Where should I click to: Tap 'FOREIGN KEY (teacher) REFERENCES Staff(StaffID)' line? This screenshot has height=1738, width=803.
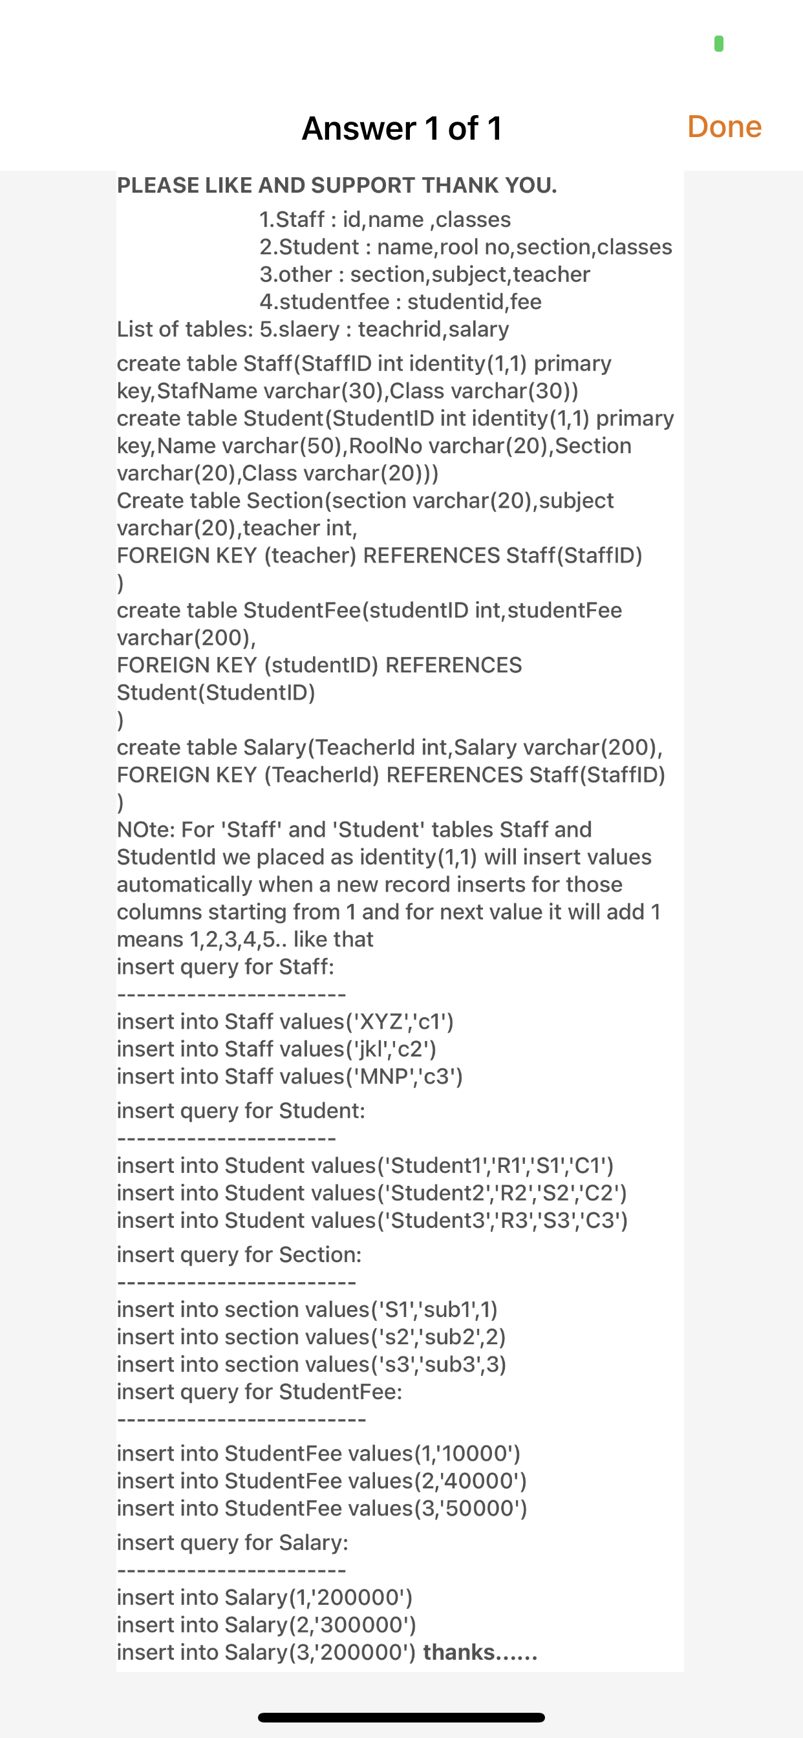click(380, 555)
